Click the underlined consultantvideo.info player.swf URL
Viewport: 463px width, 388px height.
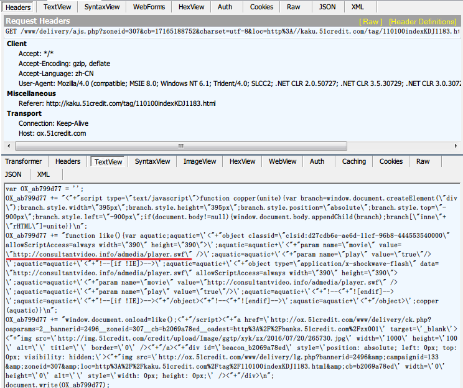(x=100, y=254)
